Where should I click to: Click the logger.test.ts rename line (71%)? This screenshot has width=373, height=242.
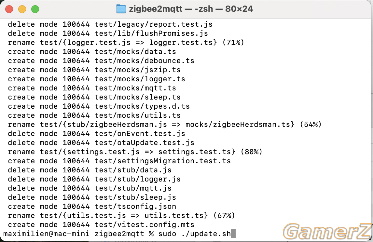coord(126,42)
